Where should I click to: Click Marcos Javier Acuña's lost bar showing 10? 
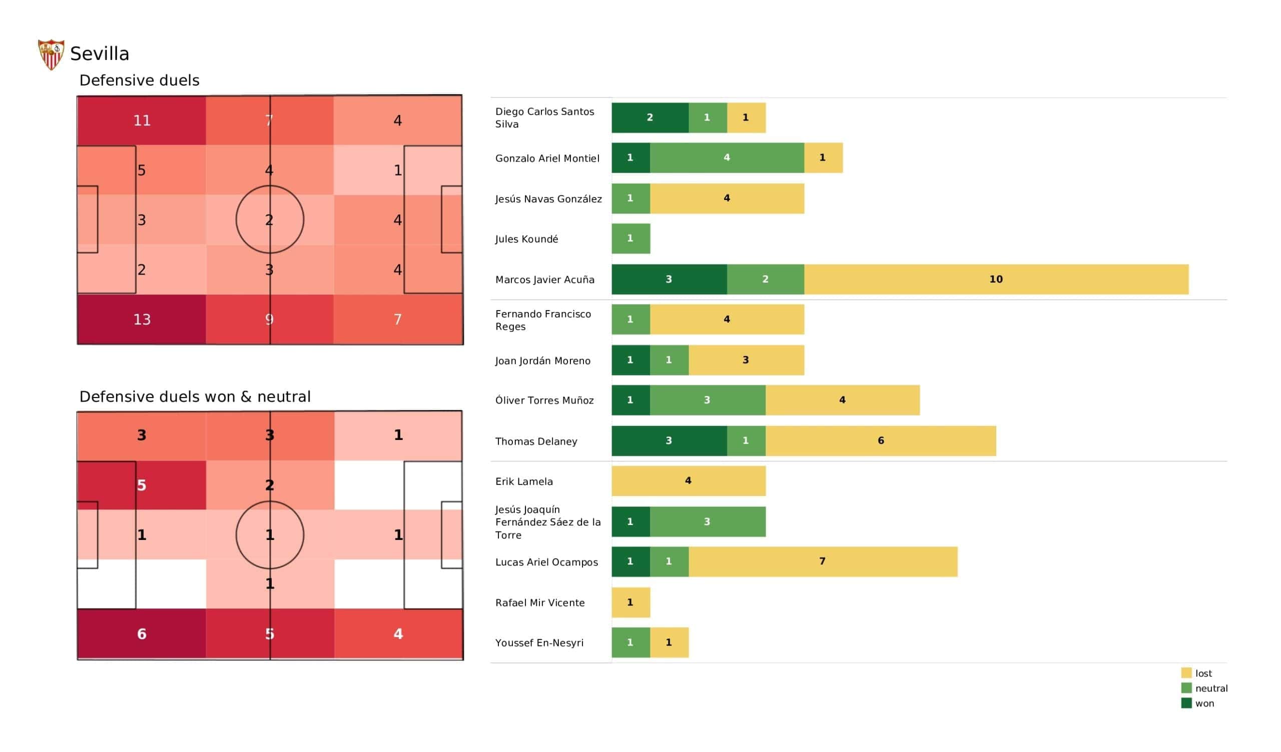coord(996,279)
